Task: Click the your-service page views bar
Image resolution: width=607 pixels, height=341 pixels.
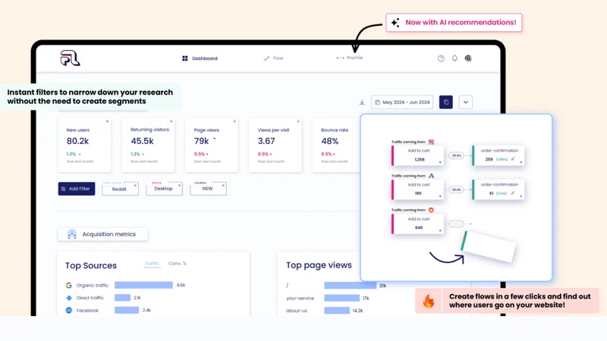Action: (342, 298)
